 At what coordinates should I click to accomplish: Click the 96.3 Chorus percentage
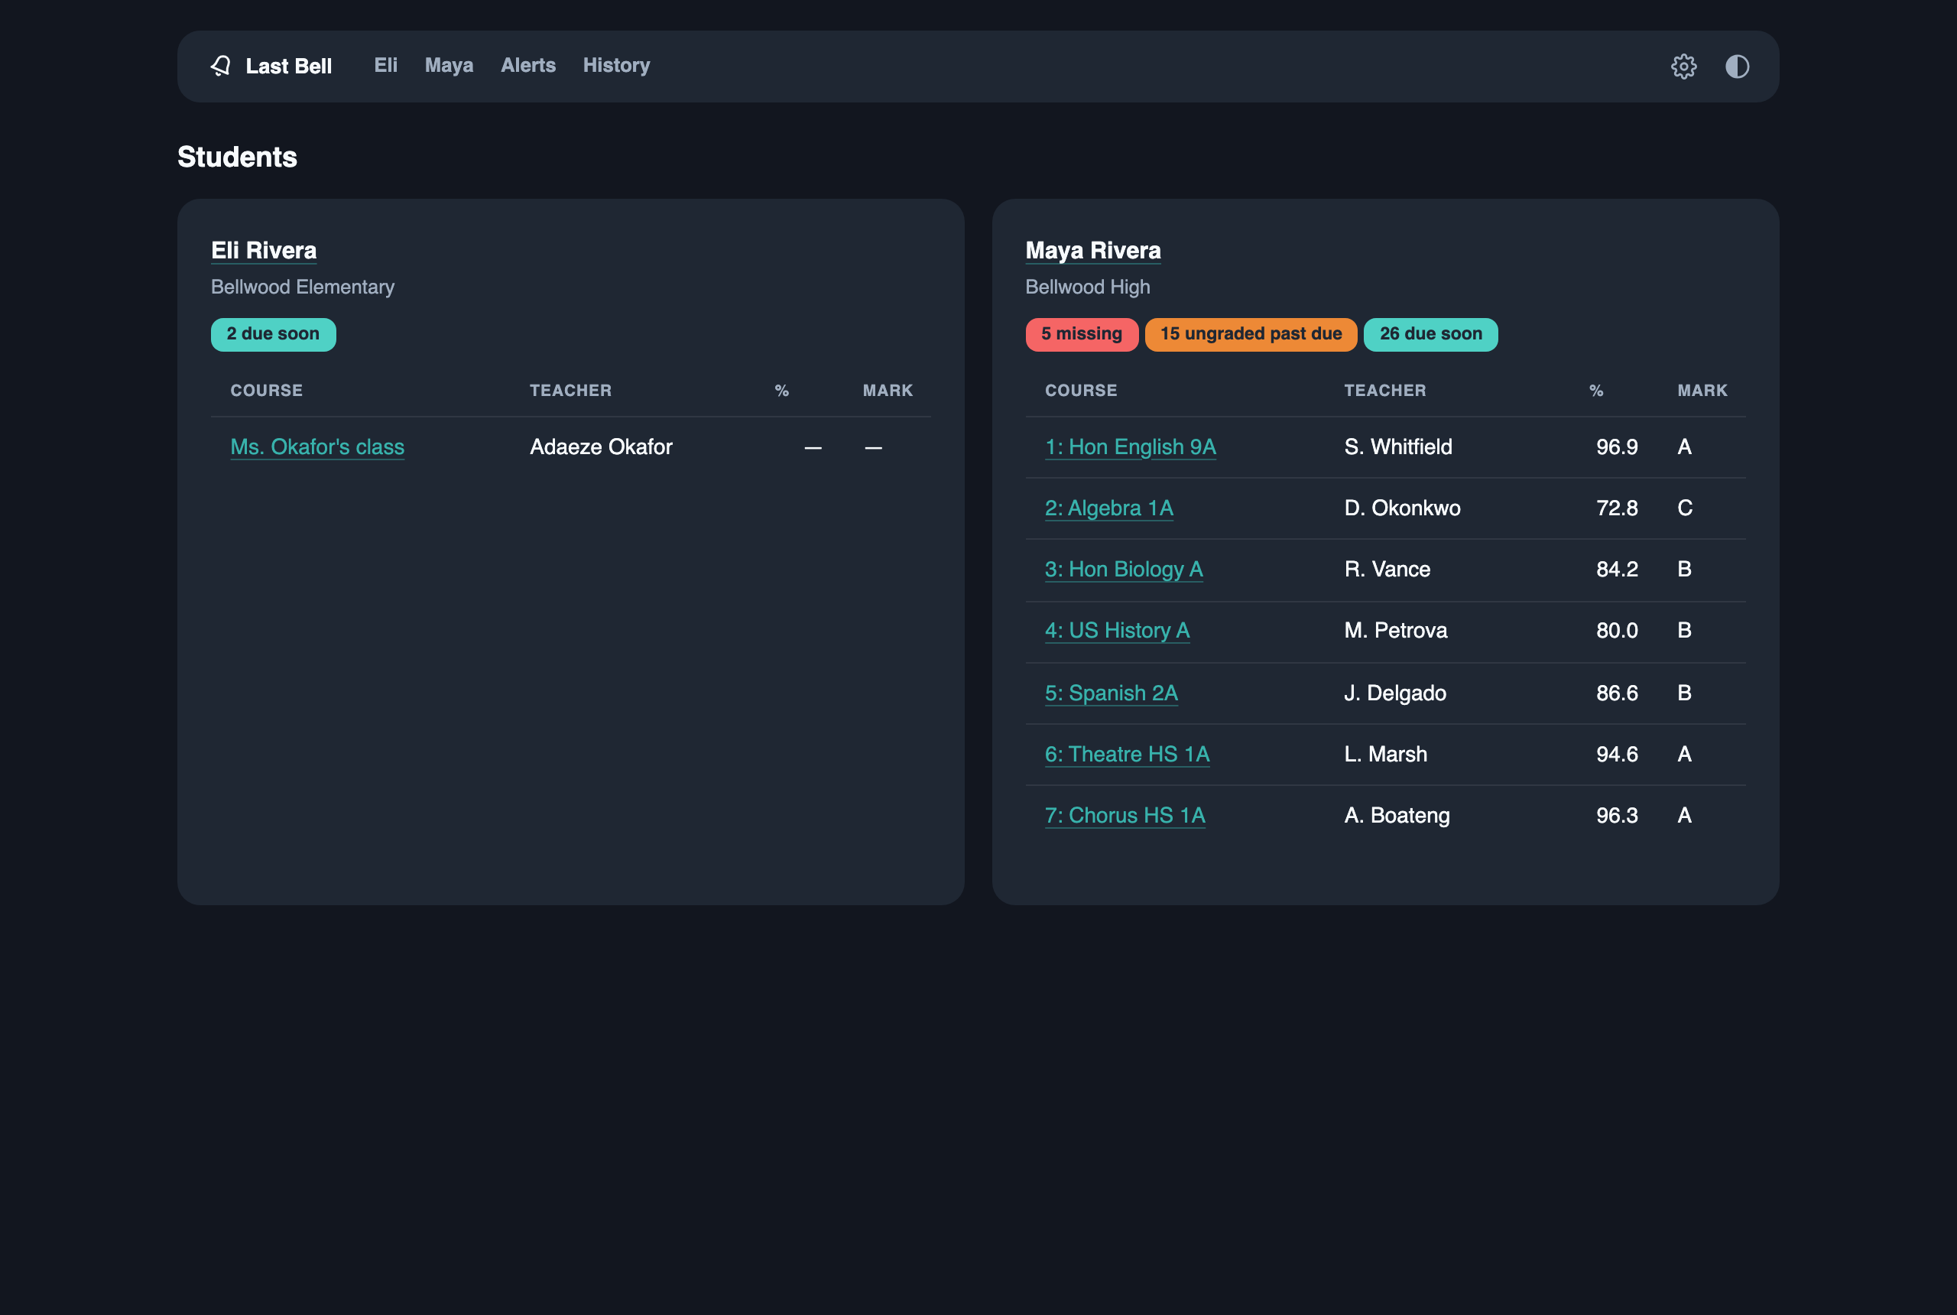coord(1617,815)
